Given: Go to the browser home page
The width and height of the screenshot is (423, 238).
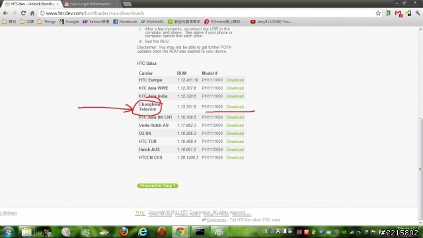Looking at the screenshot, I should click(x=32, y=13).
